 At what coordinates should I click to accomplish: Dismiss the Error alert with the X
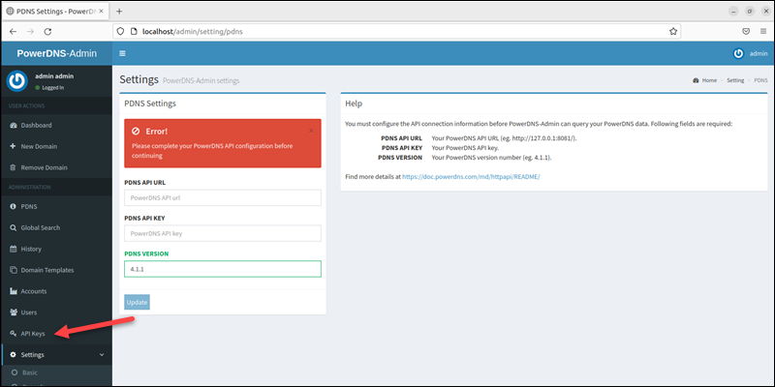pos(311,131)
